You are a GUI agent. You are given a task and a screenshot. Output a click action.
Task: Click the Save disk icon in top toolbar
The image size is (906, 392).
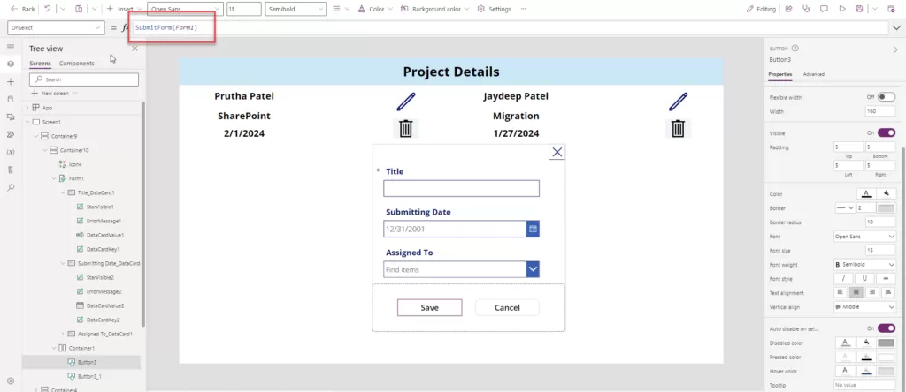pos(859,9)
